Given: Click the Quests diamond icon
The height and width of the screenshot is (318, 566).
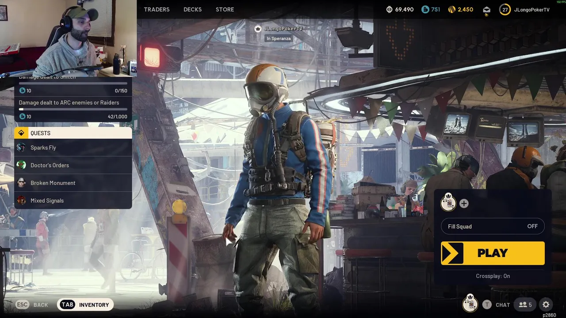Looking at the screenshot, I should [21, 133].
